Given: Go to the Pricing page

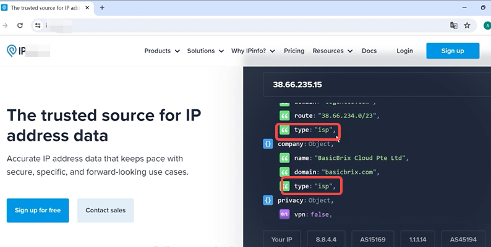Looking at the screenshot, I should coord(294,51).
